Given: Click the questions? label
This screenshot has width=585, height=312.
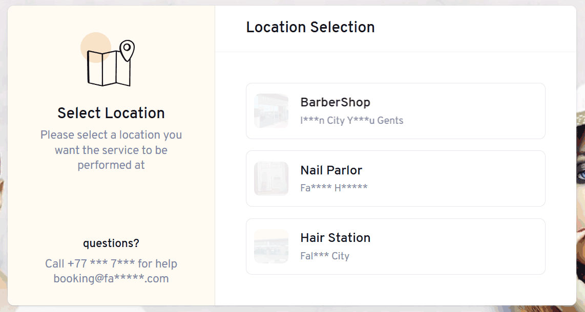Looking at the screenshot, I should click(x=111, y=243).
